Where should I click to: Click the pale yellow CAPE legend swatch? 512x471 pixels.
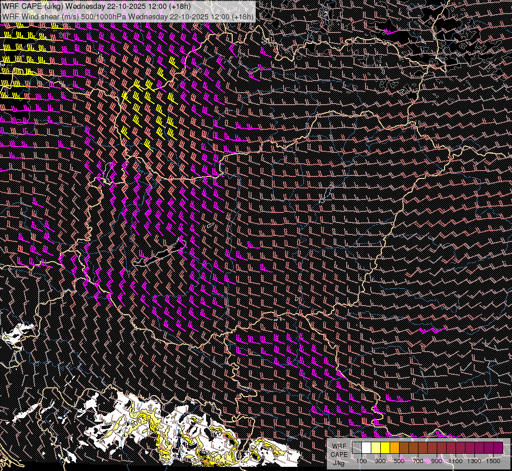click(x=376, y=447)
